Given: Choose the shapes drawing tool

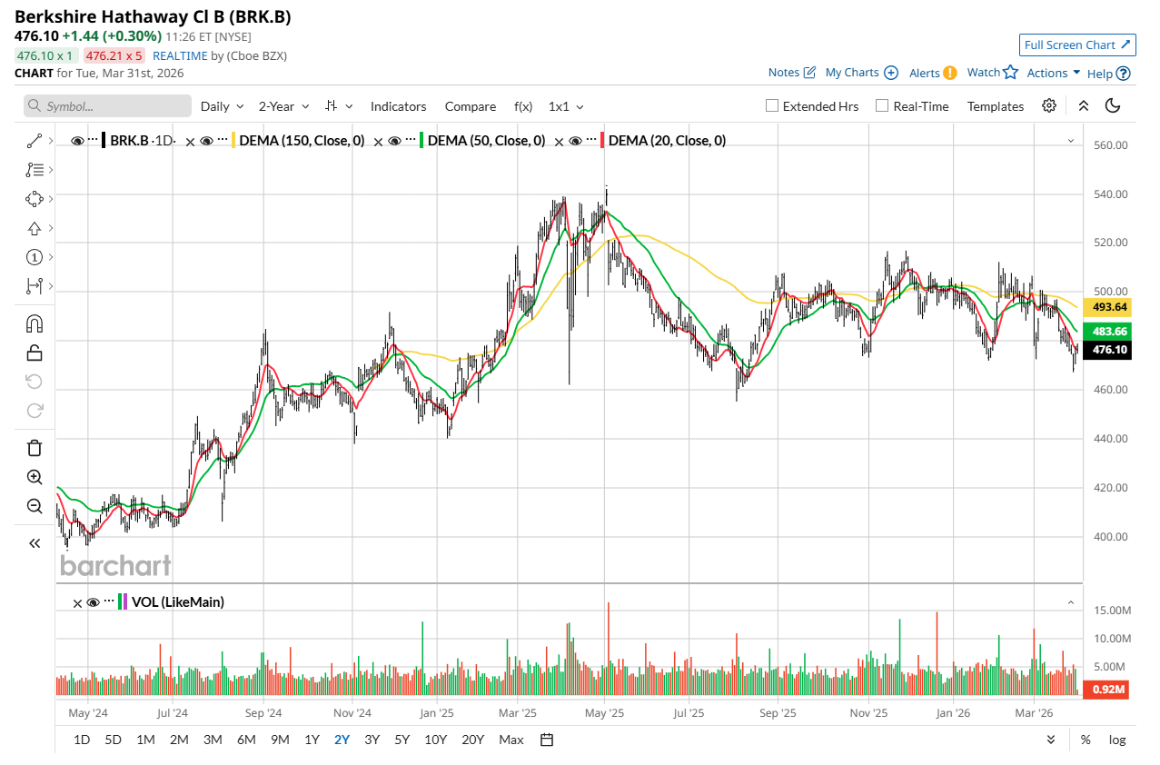Looking at the screenshot, I should click(x=34, y=199).
